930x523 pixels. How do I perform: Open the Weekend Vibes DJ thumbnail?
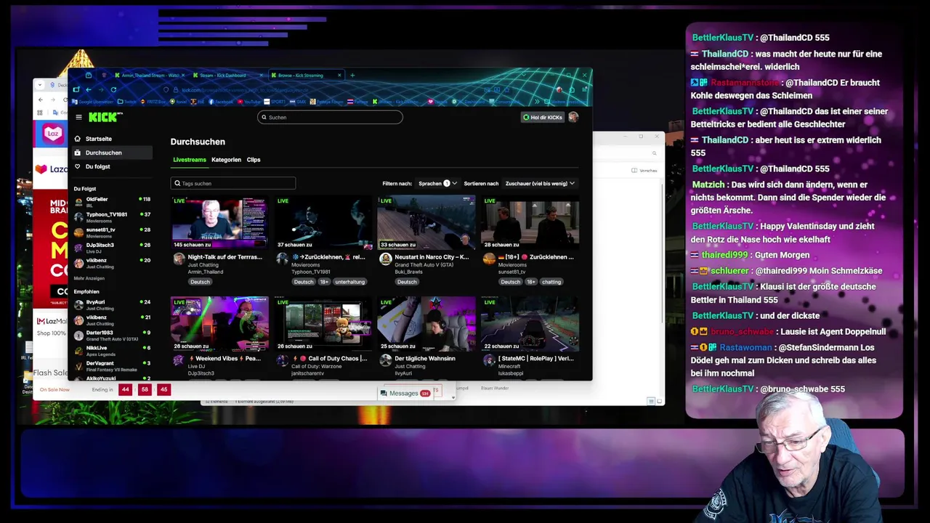tap(219, 323)
